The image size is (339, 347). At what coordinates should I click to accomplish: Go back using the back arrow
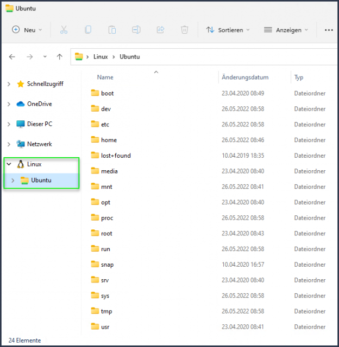tap(12, 56)
